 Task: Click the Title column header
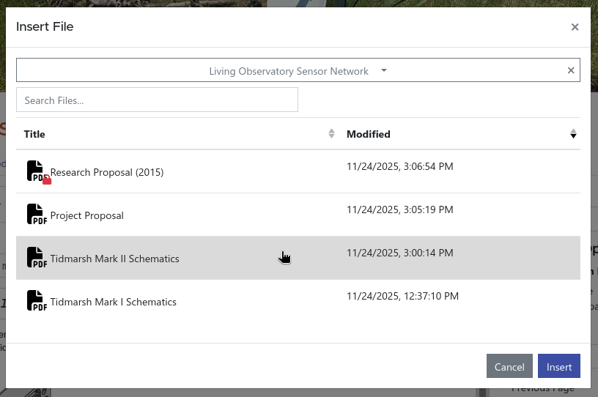tap(34, 134)
